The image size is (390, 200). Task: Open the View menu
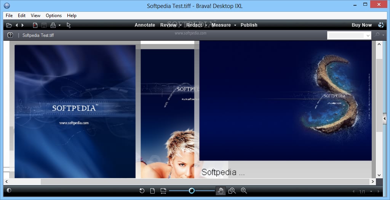pos(35,16)
